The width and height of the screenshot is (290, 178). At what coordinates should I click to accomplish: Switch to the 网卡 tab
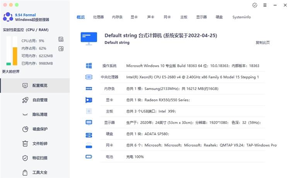tap(167, 17)
